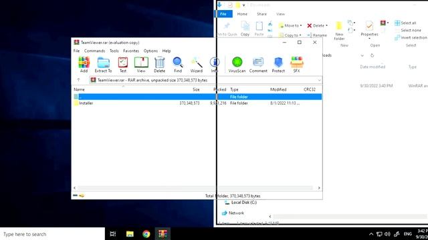Sort by CRC32 column header

[x=310, y=89]
